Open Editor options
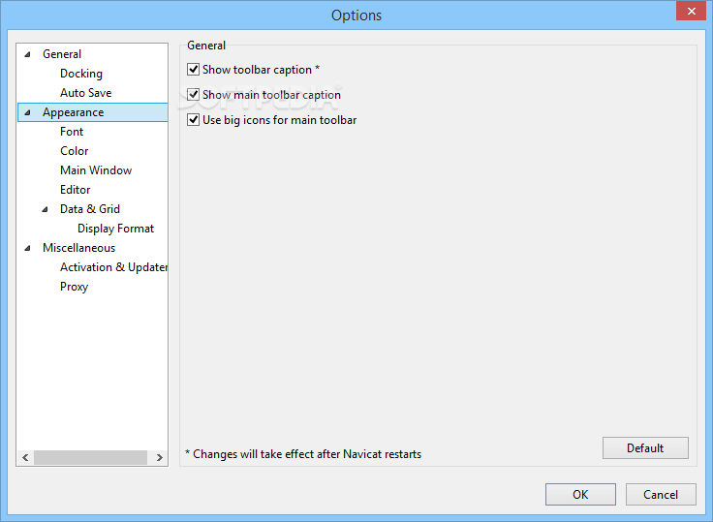This screenshot has width=713, height=522. [x=75, y=190]
